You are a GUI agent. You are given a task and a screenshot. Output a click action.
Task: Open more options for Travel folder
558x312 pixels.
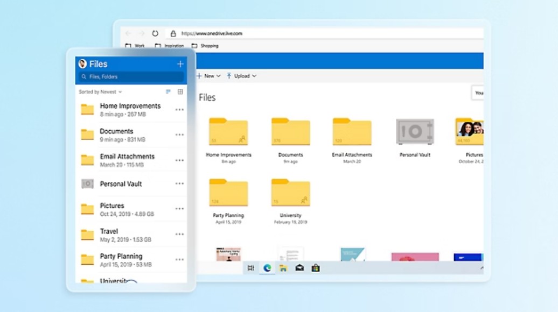coord(179,235)
